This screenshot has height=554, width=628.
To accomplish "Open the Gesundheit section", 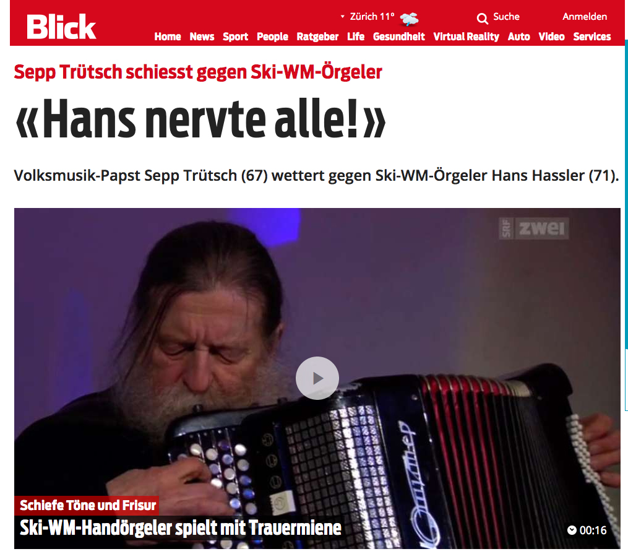I will pos(399,37).
